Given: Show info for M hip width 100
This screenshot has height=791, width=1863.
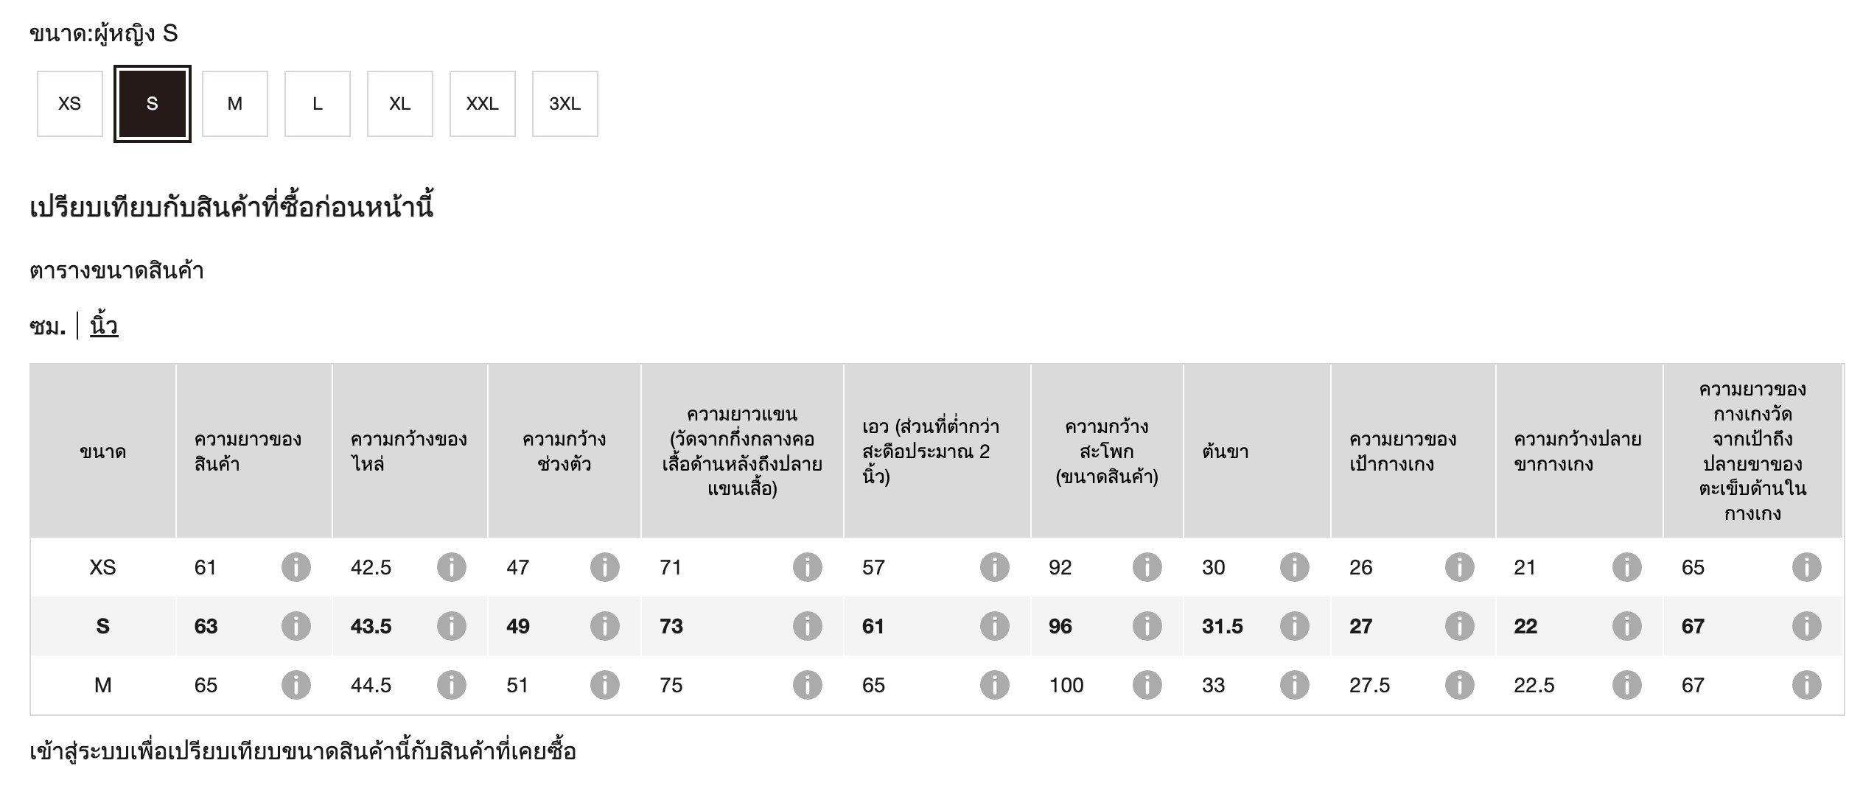Looking at the screenshot, I should [1147, 685].
